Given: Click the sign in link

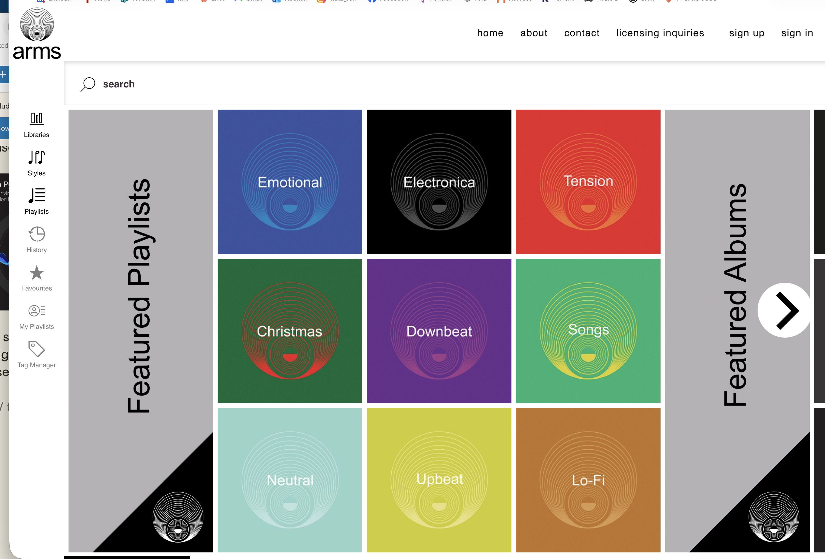Looking at the screenshot, I should (797, 33).
